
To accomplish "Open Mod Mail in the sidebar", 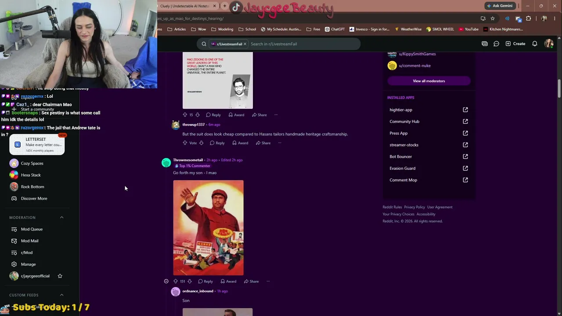I will (30, 241).
